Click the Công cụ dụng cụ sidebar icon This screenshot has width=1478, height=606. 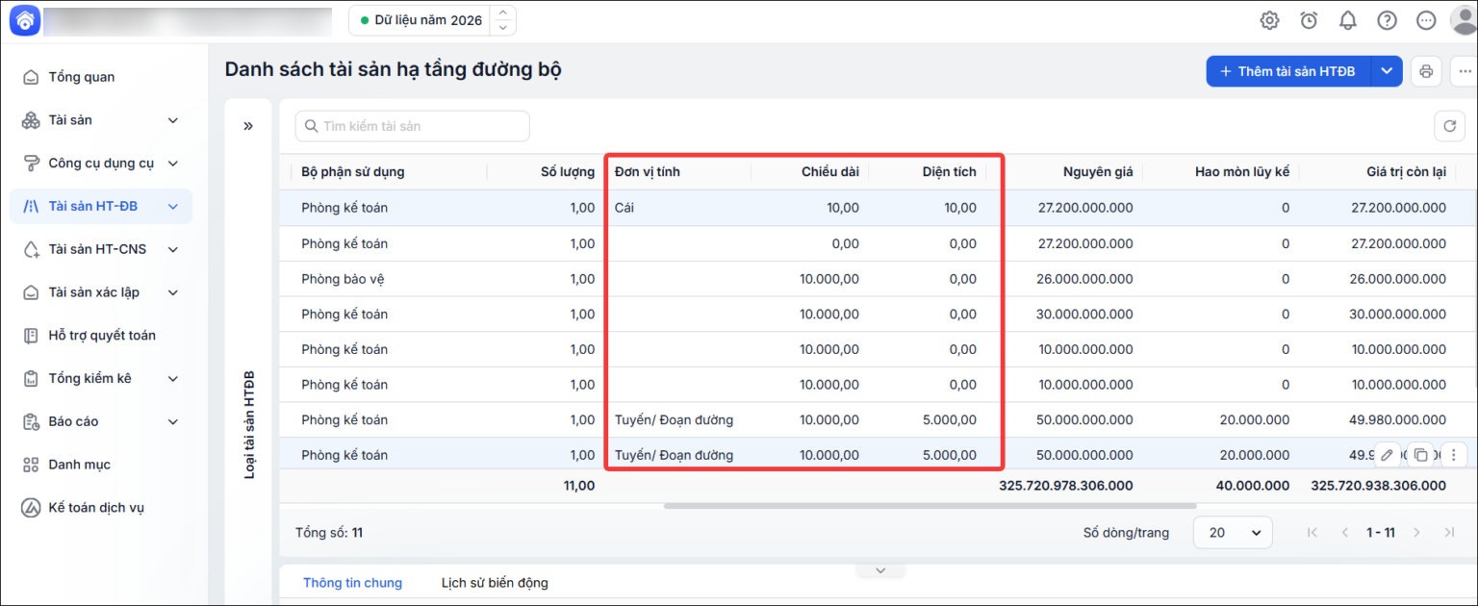tap(31, 164)
